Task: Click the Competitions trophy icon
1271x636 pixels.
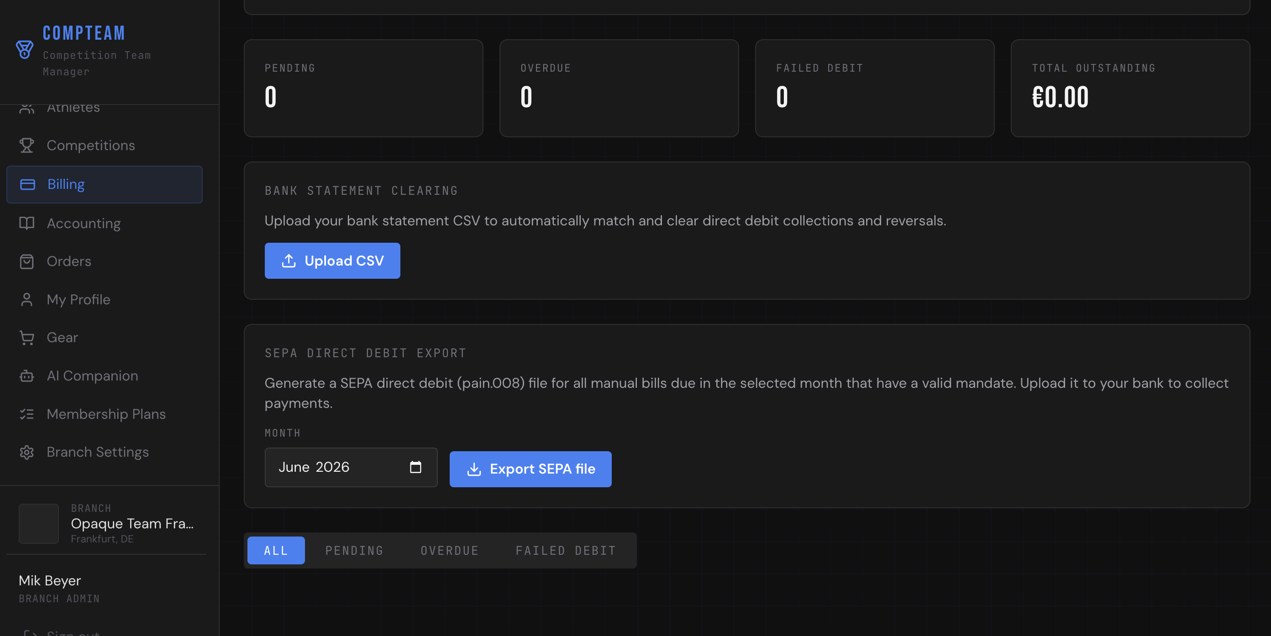Action: 26,146
